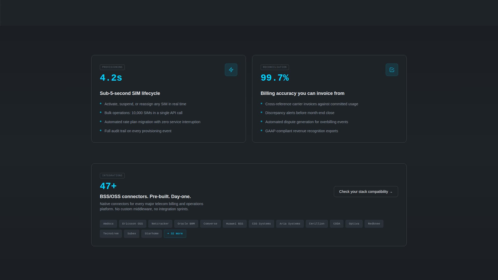
Task: Select the Starhome connector chip
Action: [151, 234]
